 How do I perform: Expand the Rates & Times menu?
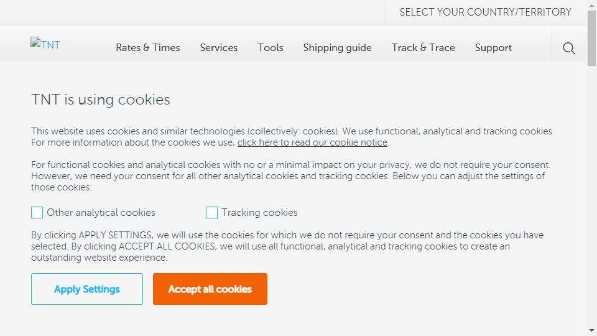coord(148,48)
